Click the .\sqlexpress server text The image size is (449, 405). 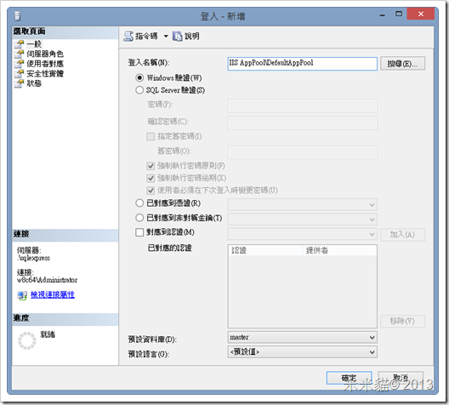coord(33,258)
